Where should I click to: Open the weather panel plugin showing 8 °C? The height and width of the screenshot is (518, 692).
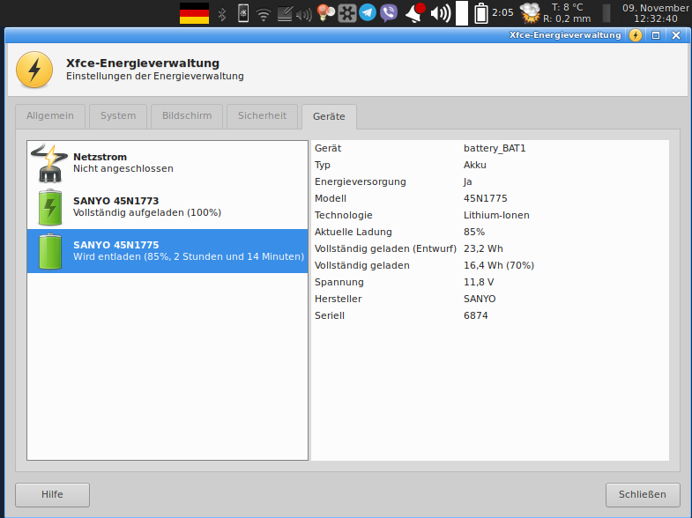click(555, 13)
